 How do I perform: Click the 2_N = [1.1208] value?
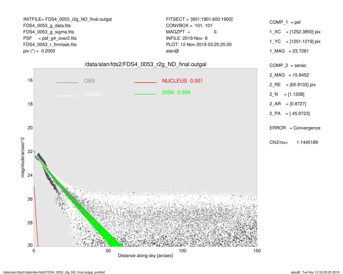click(287, 94)
